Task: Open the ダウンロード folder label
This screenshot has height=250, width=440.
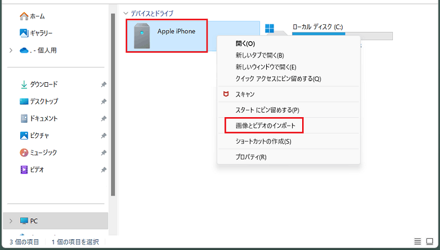Action: tap(44, 84)
